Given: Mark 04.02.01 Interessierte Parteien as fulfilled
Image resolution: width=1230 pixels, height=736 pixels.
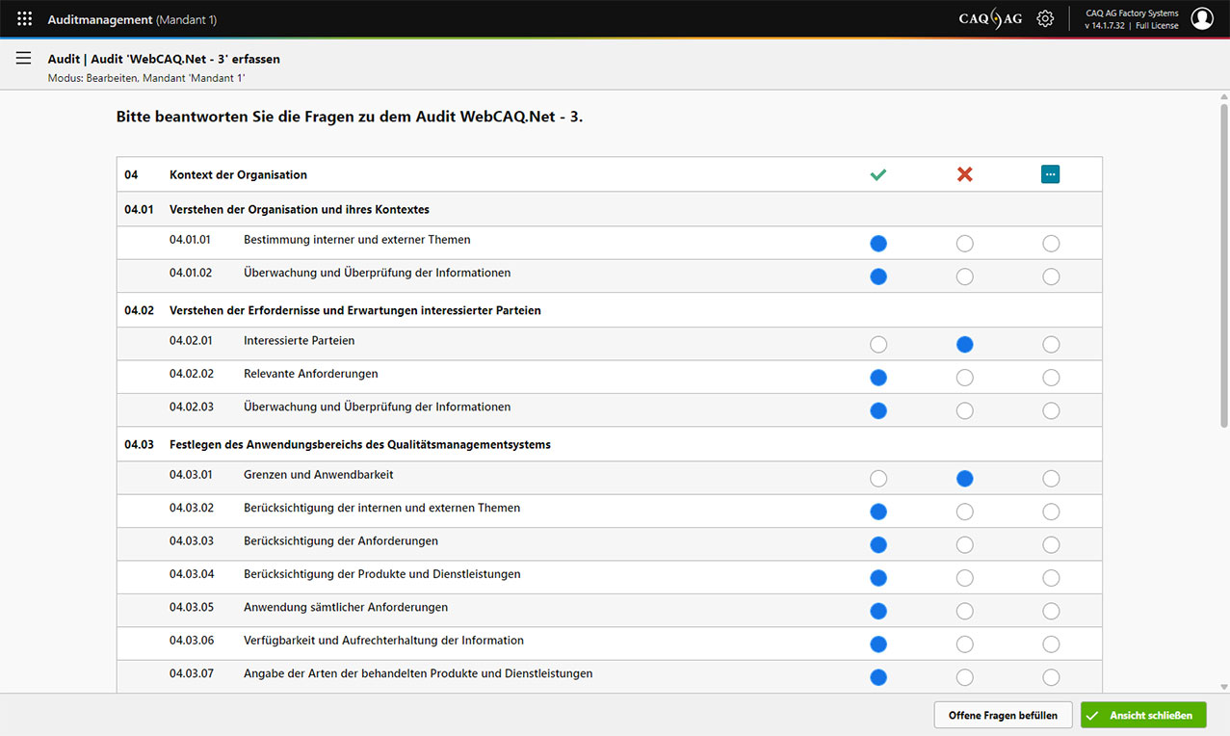Looking at the screenshot, I should coord(877,344).
